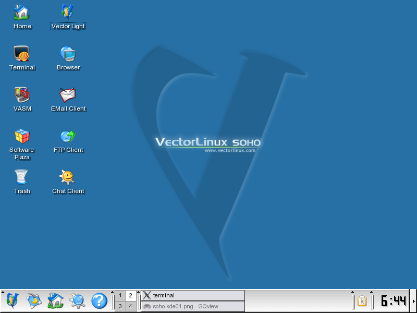Image resolution: width=417 pixels, height=313 pixels.
Task: Launch the Chat Client desktop icon
Action: click(68, 177)
